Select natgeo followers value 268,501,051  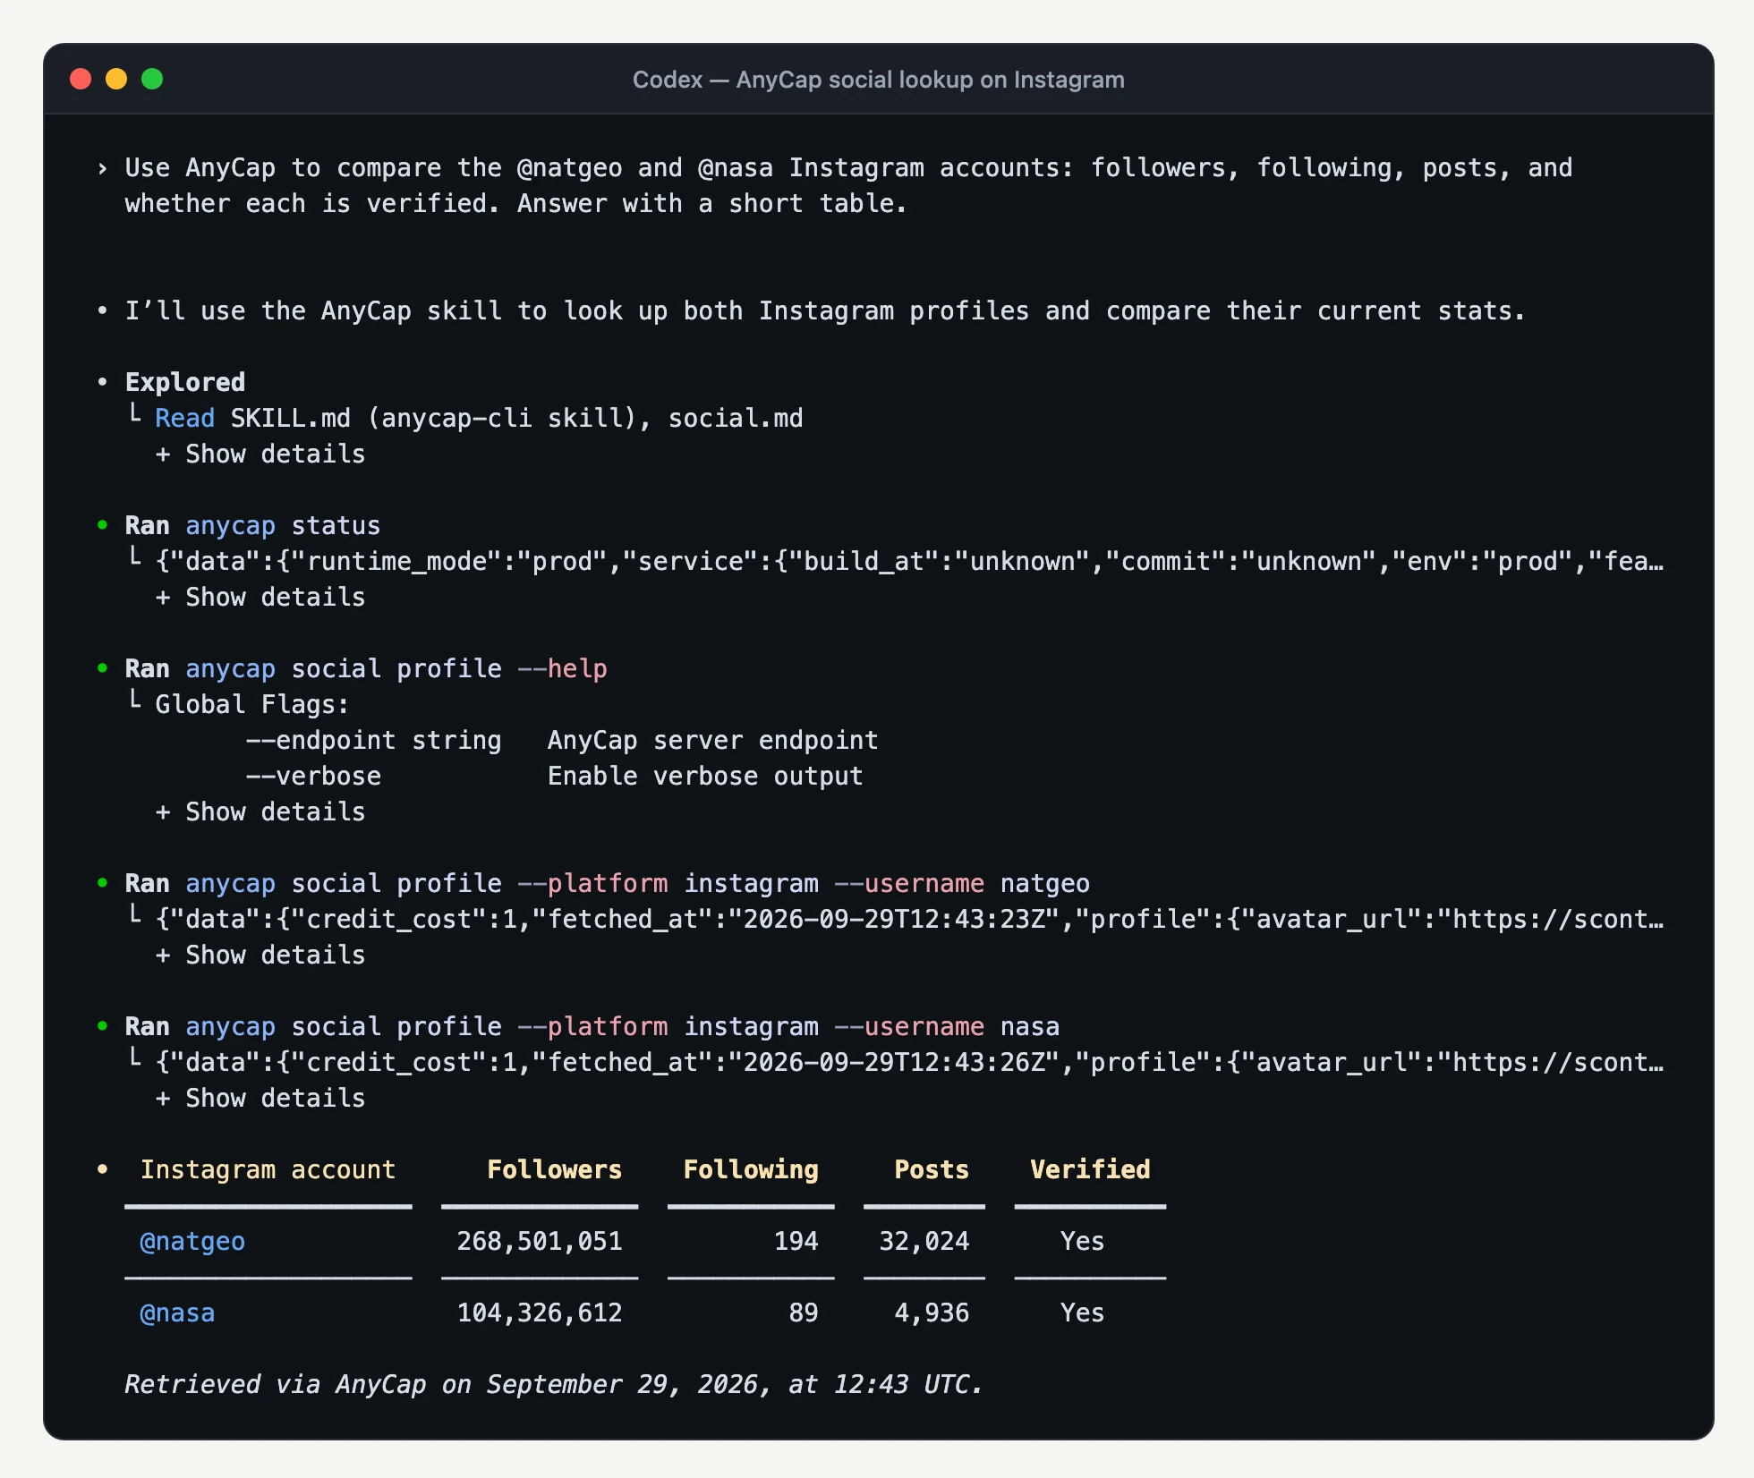540,1241
